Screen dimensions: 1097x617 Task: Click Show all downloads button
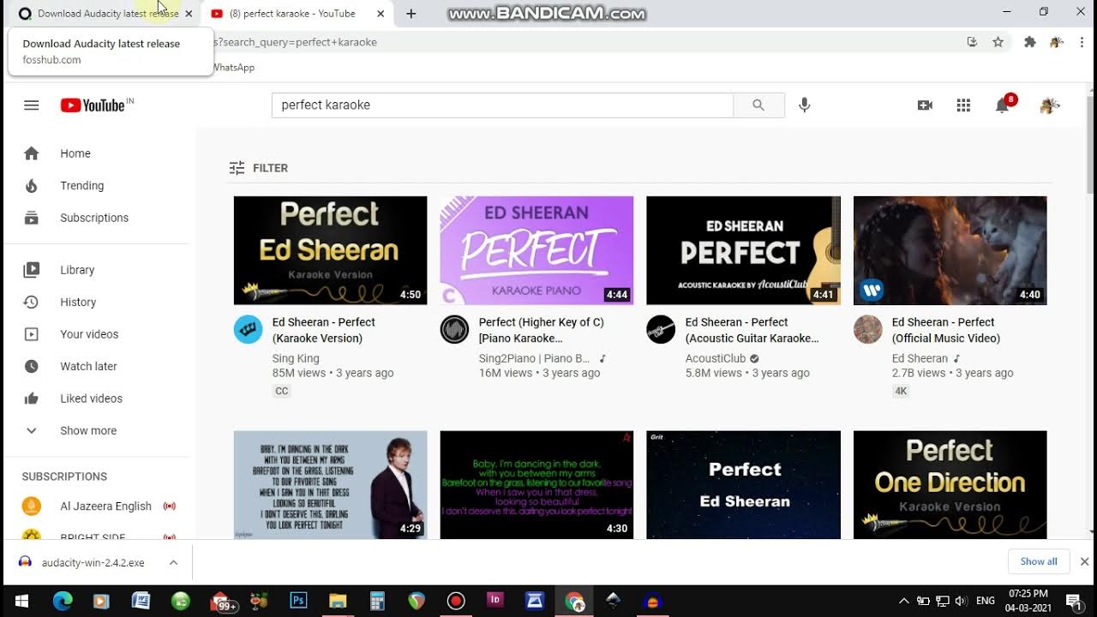pyautogui.click(x=1039, y=561)
